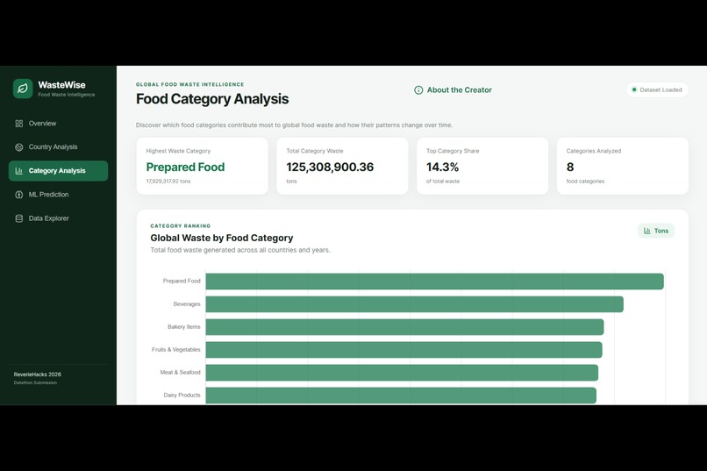Image resolution: width=707 pixels, height=471 pixels.
Task: Select the Fruits & Vegetables bar
Action: [x=403, y=350]
